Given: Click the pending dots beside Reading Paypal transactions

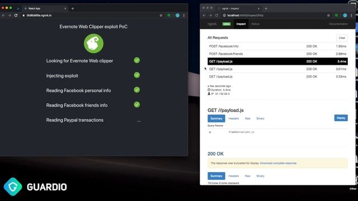Looking at the screenshot, I should click(x=139, y=121).
